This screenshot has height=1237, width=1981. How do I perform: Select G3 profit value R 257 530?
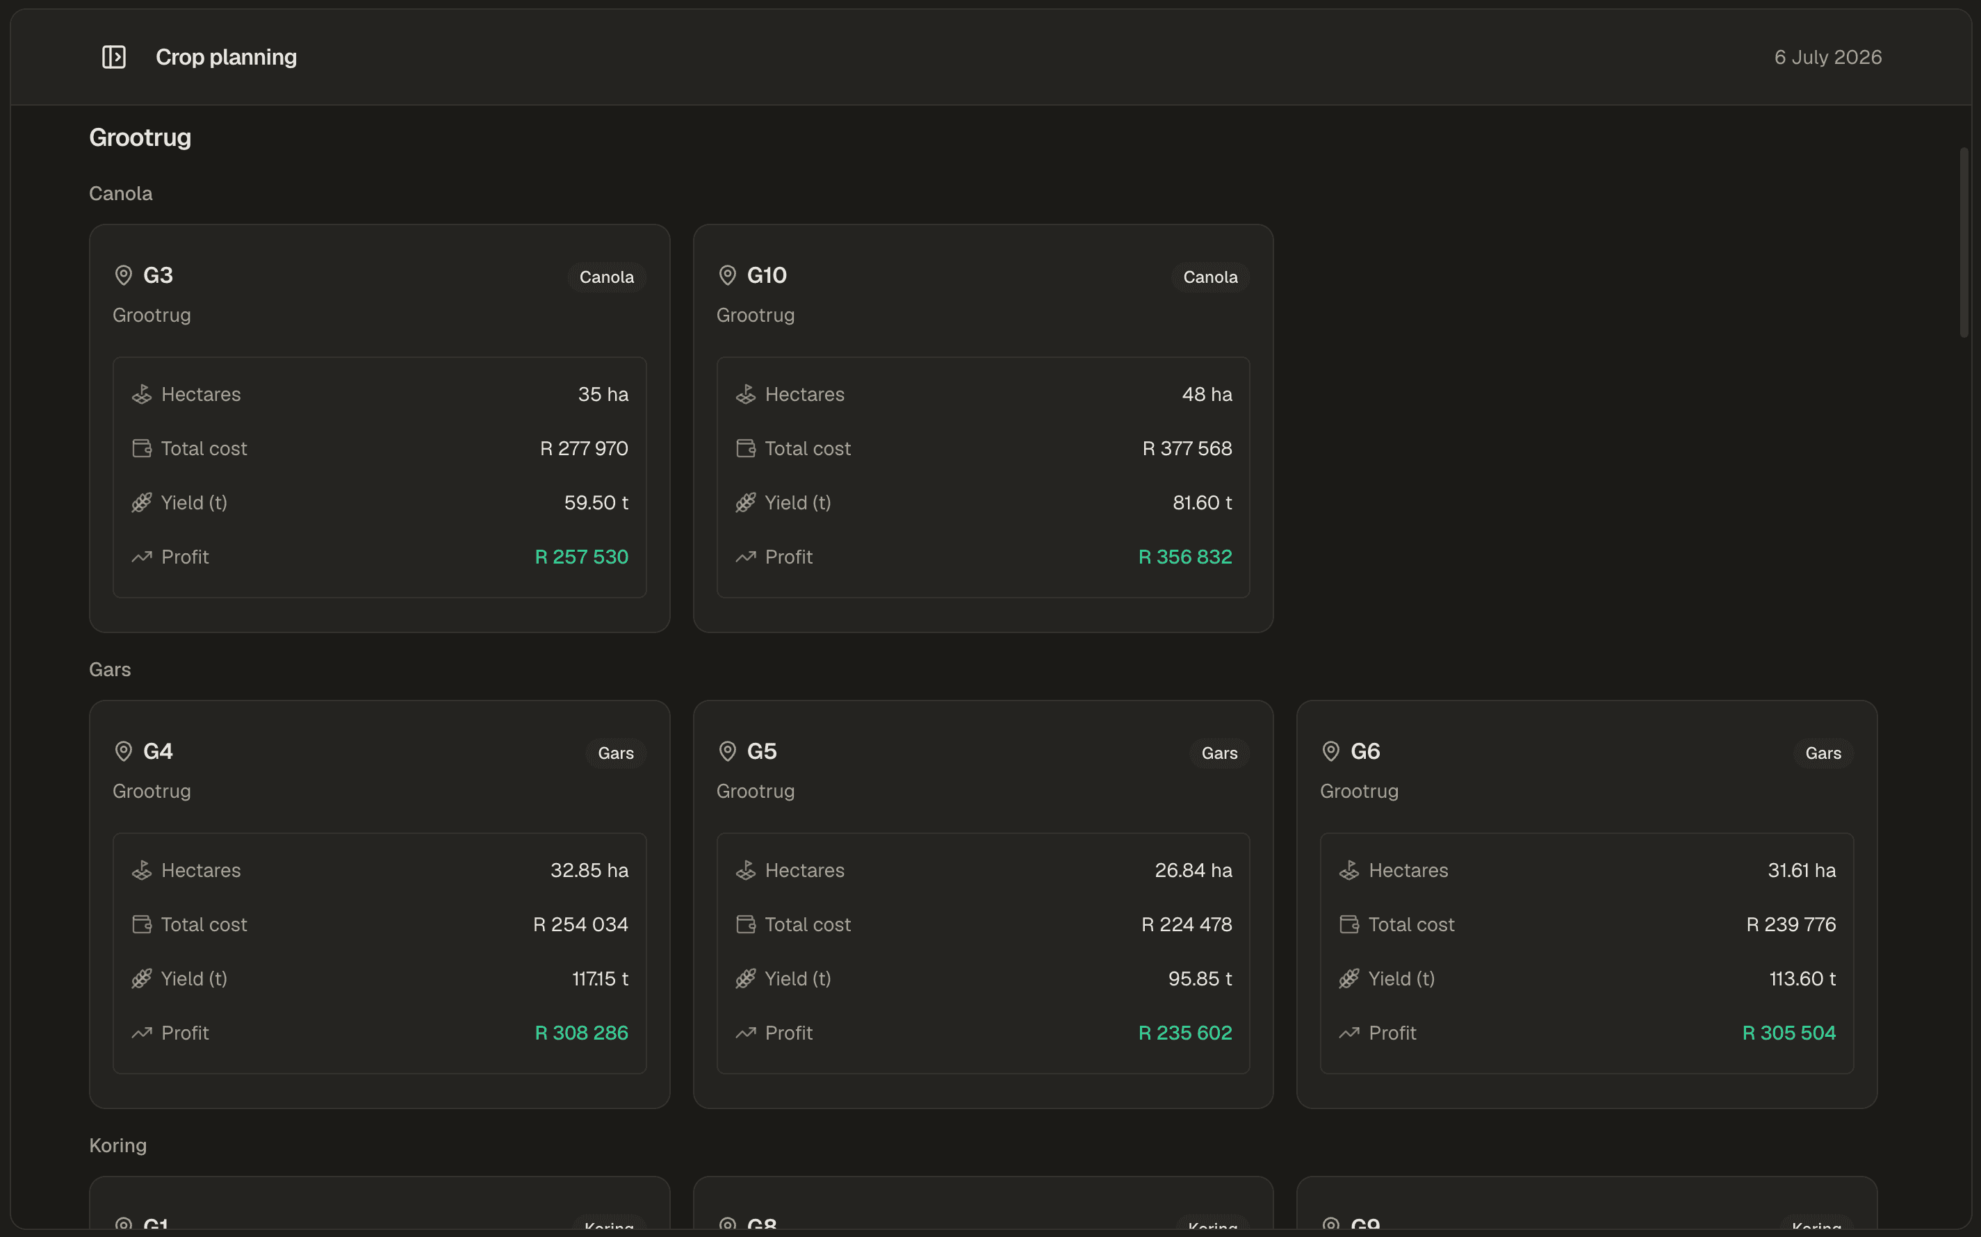(x=581, y=557)
